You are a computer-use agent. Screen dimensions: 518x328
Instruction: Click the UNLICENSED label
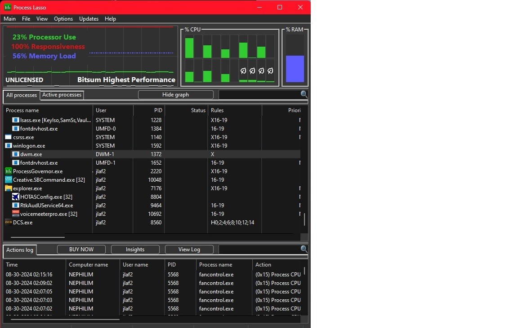24,80
